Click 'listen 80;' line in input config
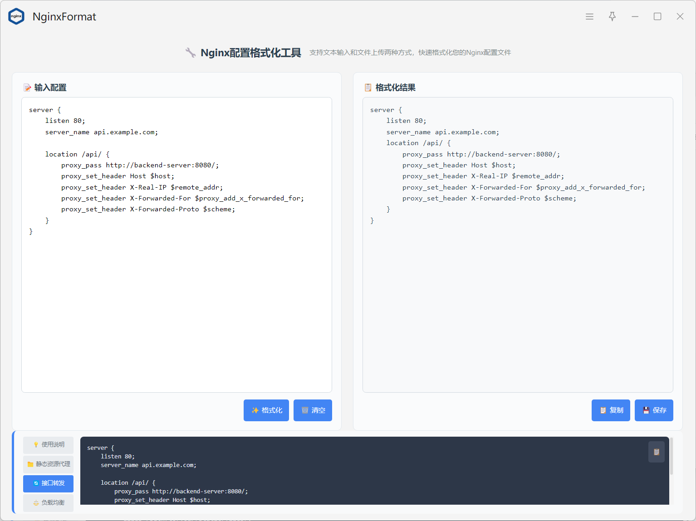This screenshot has height=521, width=696. click(x=65, y=121)
